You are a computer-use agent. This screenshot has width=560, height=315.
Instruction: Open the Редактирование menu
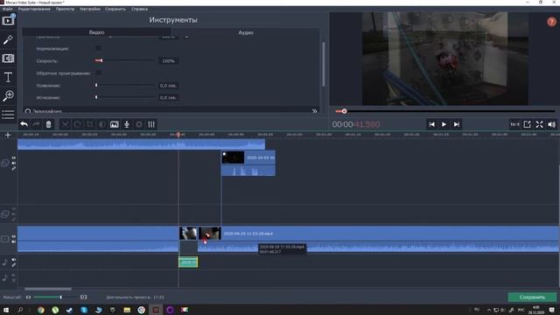(x=34, y=9)
